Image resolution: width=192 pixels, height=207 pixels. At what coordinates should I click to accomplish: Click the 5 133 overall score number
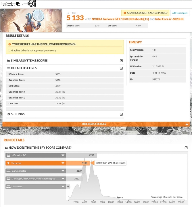click(75, 18)
